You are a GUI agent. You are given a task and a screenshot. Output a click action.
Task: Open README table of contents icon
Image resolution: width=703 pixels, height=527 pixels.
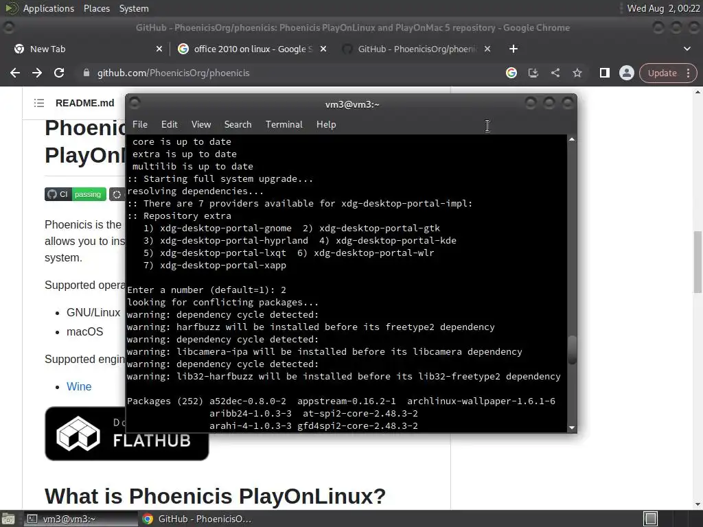pos(39,103)
